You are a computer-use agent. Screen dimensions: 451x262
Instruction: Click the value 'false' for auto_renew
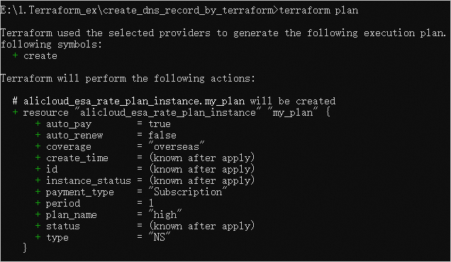[x=162, y=135]
